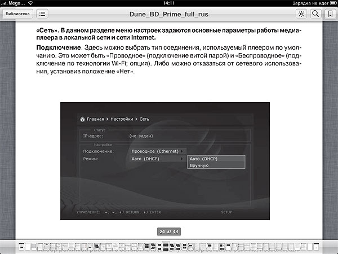Click the home icon before Главная
This screenshot has height=254, width=338.
pyautogui.click(x=82, y=120)
